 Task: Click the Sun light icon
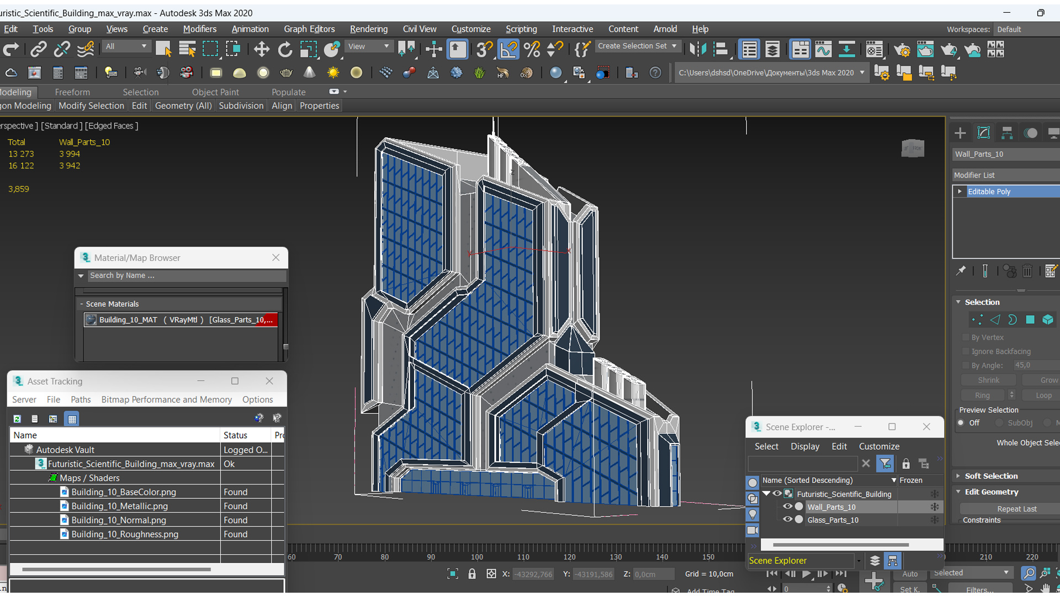[333, 73]
